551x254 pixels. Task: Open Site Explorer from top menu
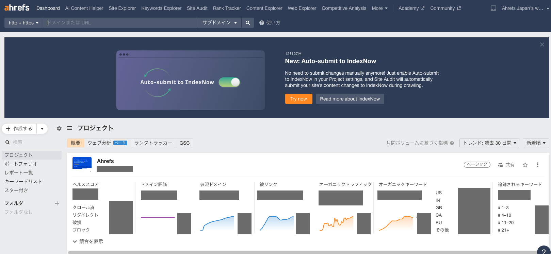pos(122,8)
